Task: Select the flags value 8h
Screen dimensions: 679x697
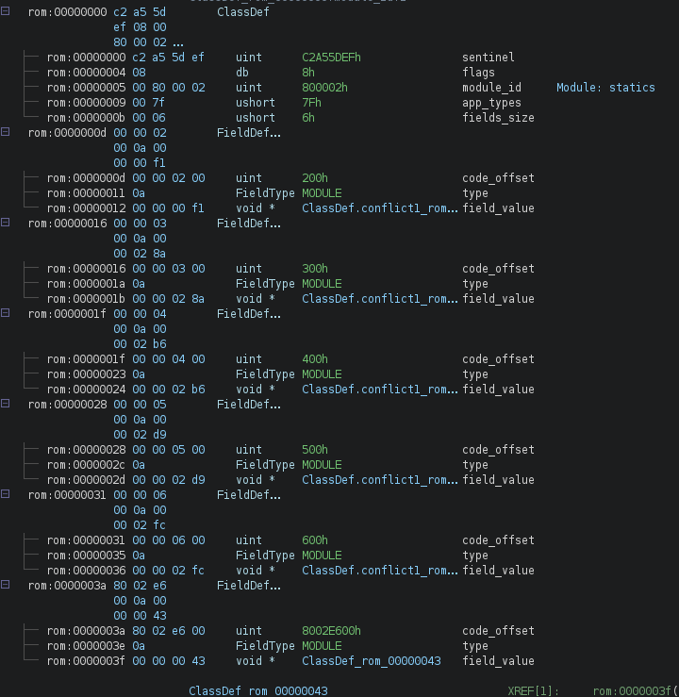Action: (308, 73)
